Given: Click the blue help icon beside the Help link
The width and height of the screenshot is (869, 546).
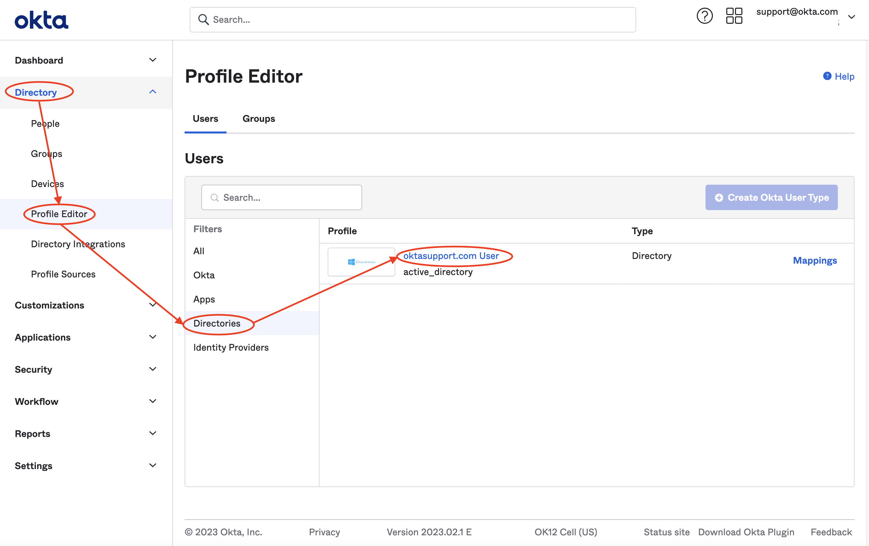Looking at the screenshot, I should pyautogui.click(x=827, y=76).
